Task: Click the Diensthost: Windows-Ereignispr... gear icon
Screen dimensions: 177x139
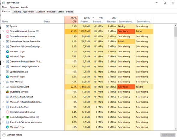Action: click(7, 46)
